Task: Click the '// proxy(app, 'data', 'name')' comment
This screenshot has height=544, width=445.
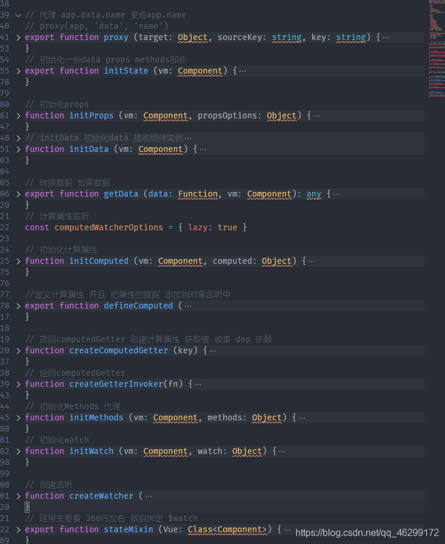Action: pos(97,26)
